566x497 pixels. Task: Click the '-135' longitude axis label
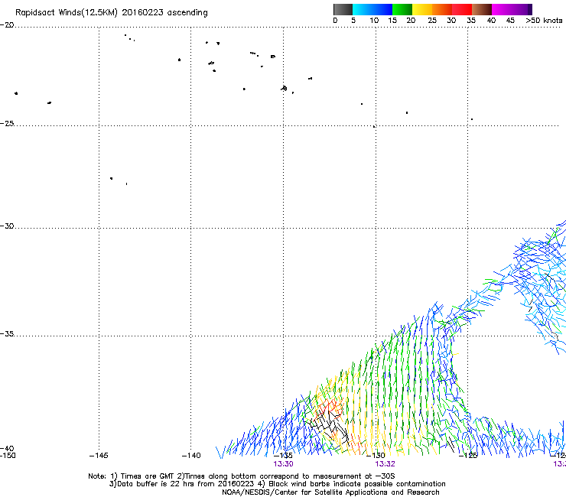[283, 456]
